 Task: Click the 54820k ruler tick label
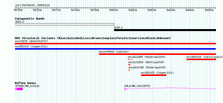(x=152, y=10)
